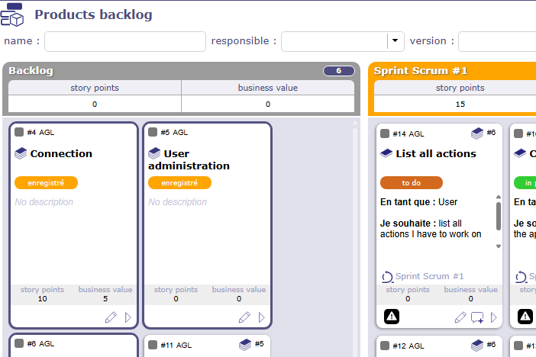536x357 pixels.
Task: Click the to do status badge
Action: [411, 182]
